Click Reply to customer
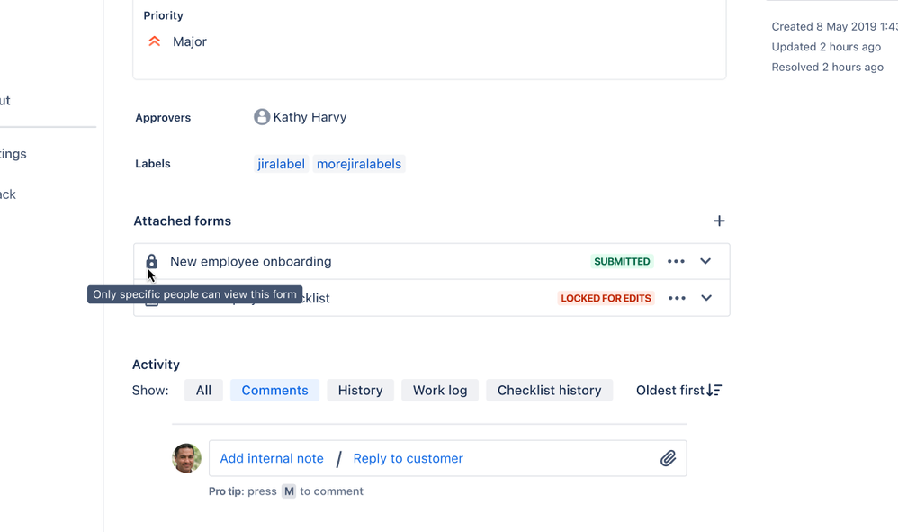Image resolution: width=898 pixels, height=532 pixels. point(408,458)
